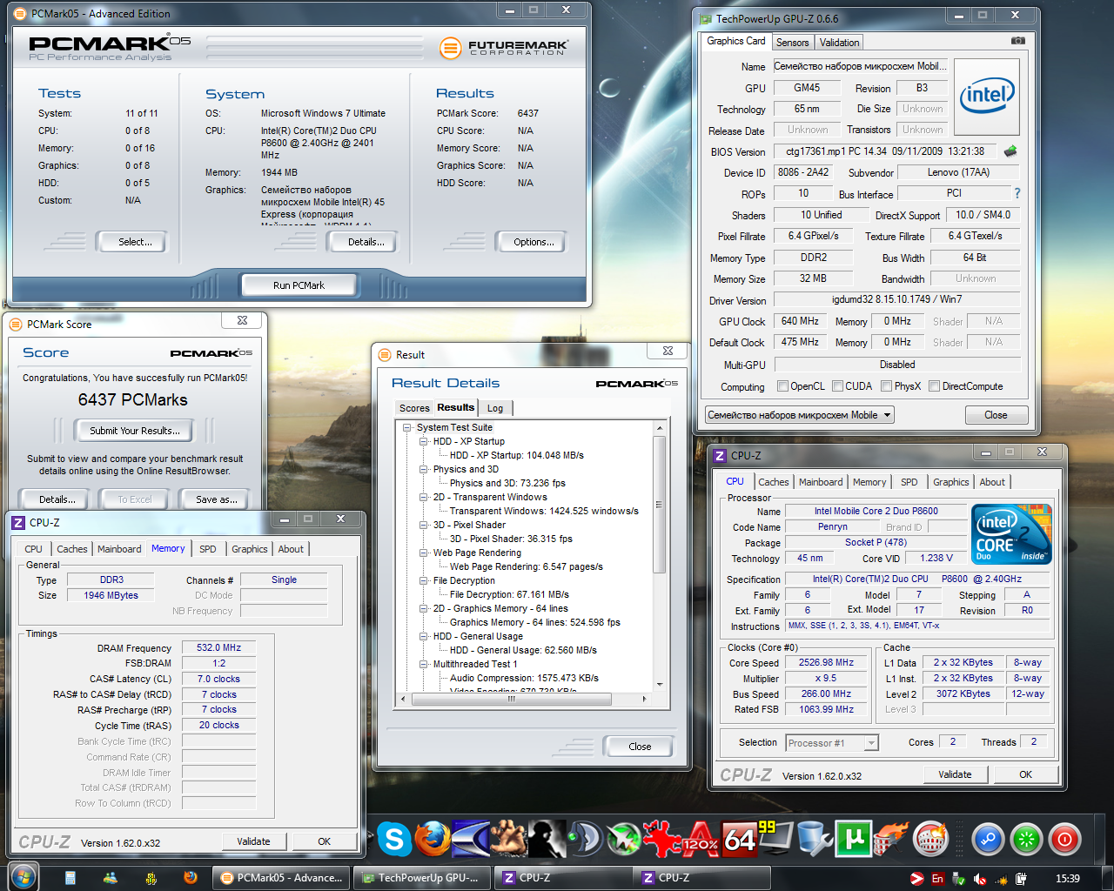Open the Messenger pinned taskbar icon

(x=111, y=878)
